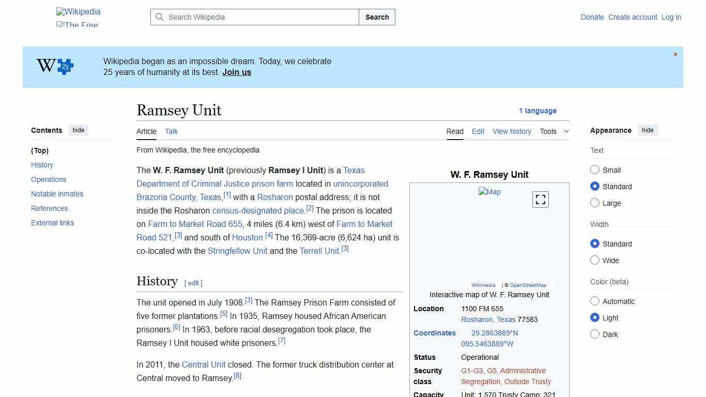Click the broken Map image placeholder
Image resolution: width=706 pixels, height=397 pixels.
(489, 192)
